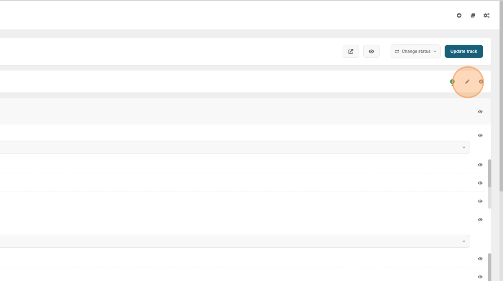
Task: Open settings via the gears icon
Action: (x=486, y=16)
